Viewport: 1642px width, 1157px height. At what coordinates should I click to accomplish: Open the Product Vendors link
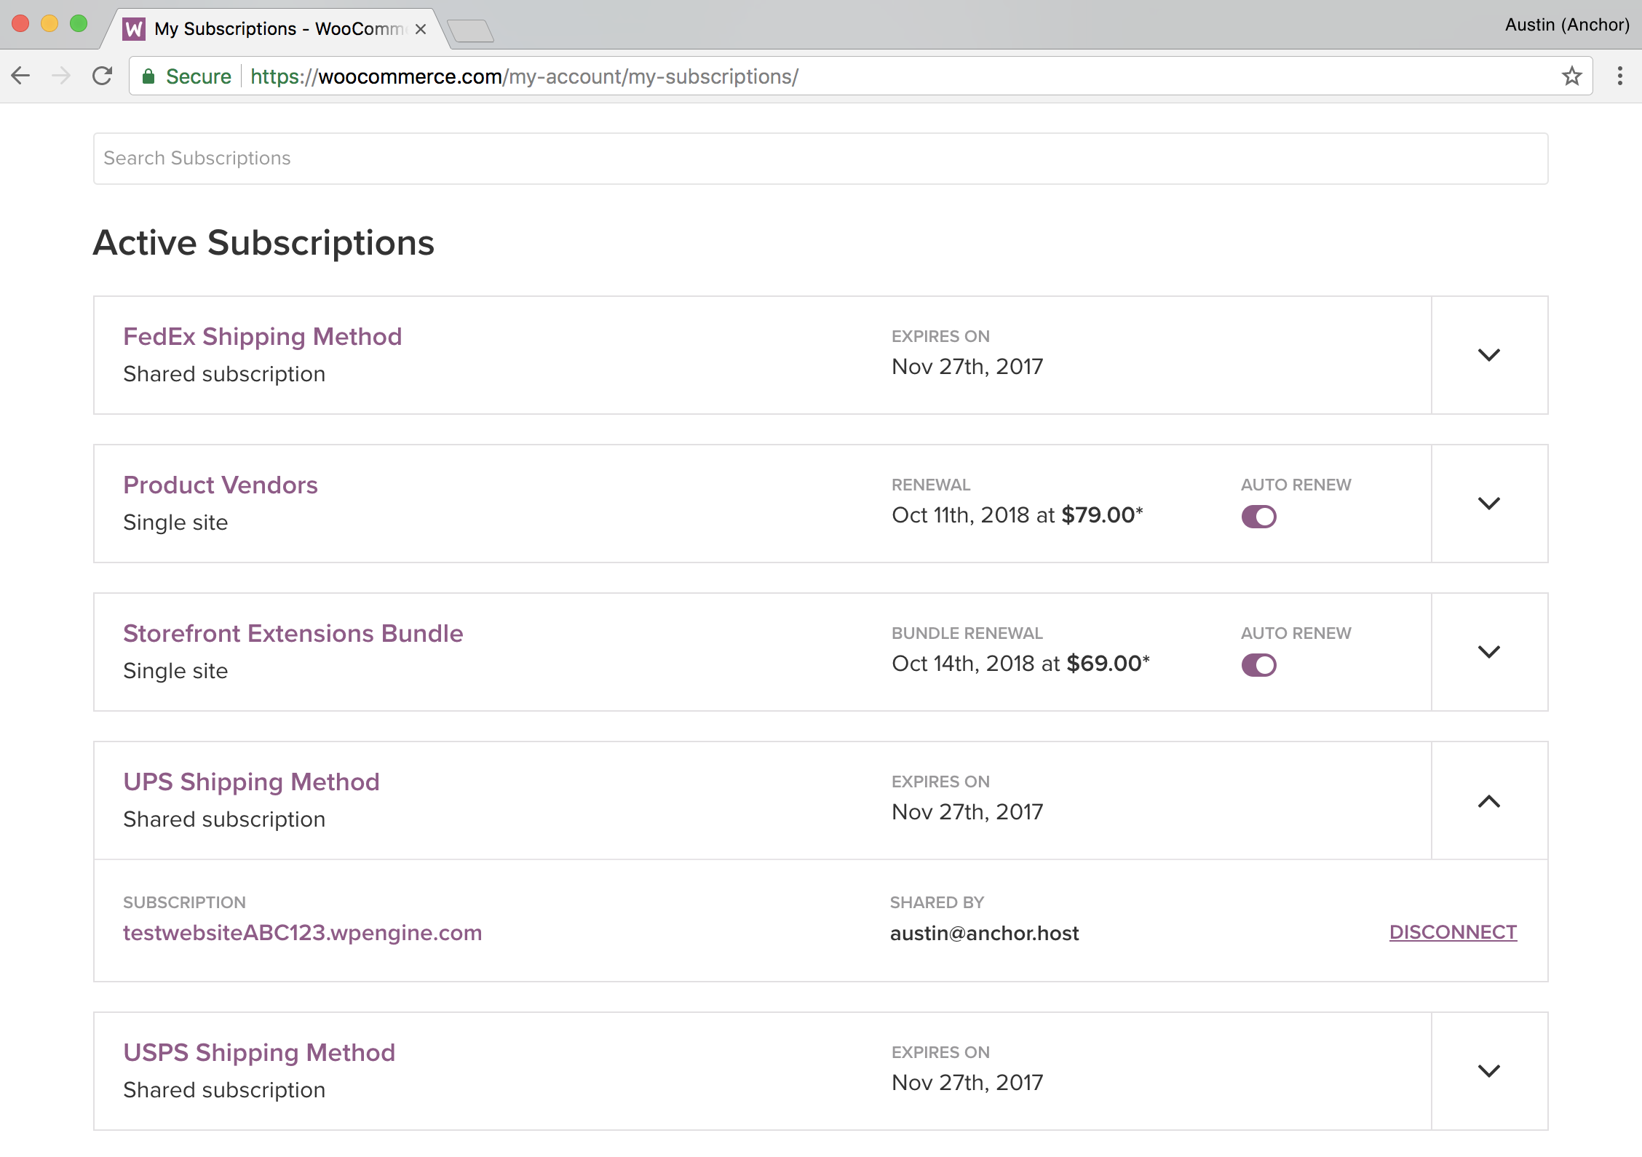221,485
